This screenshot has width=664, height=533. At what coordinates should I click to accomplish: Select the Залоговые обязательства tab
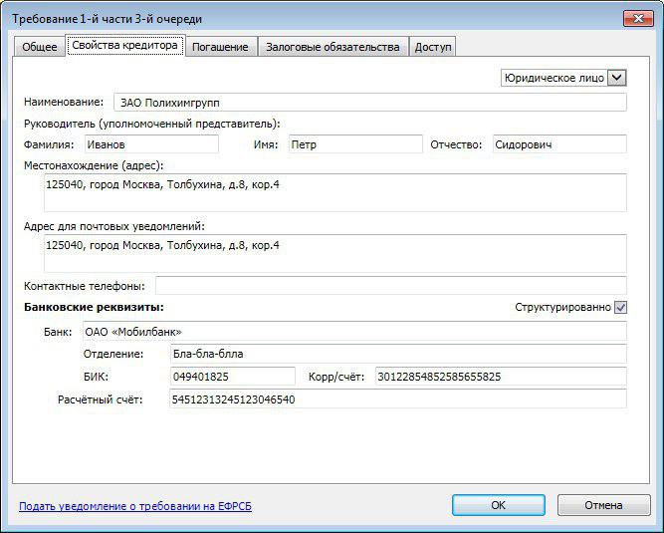click(332, 47)
